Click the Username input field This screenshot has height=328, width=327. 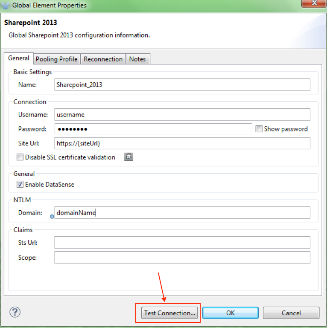pyautogui.click(x=182, y=114)
